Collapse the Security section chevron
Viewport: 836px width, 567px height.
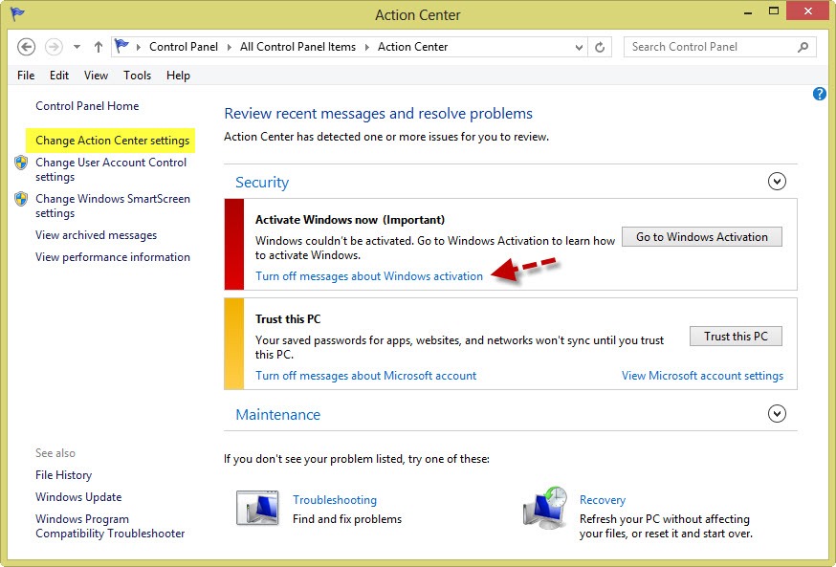click(777, 181)
